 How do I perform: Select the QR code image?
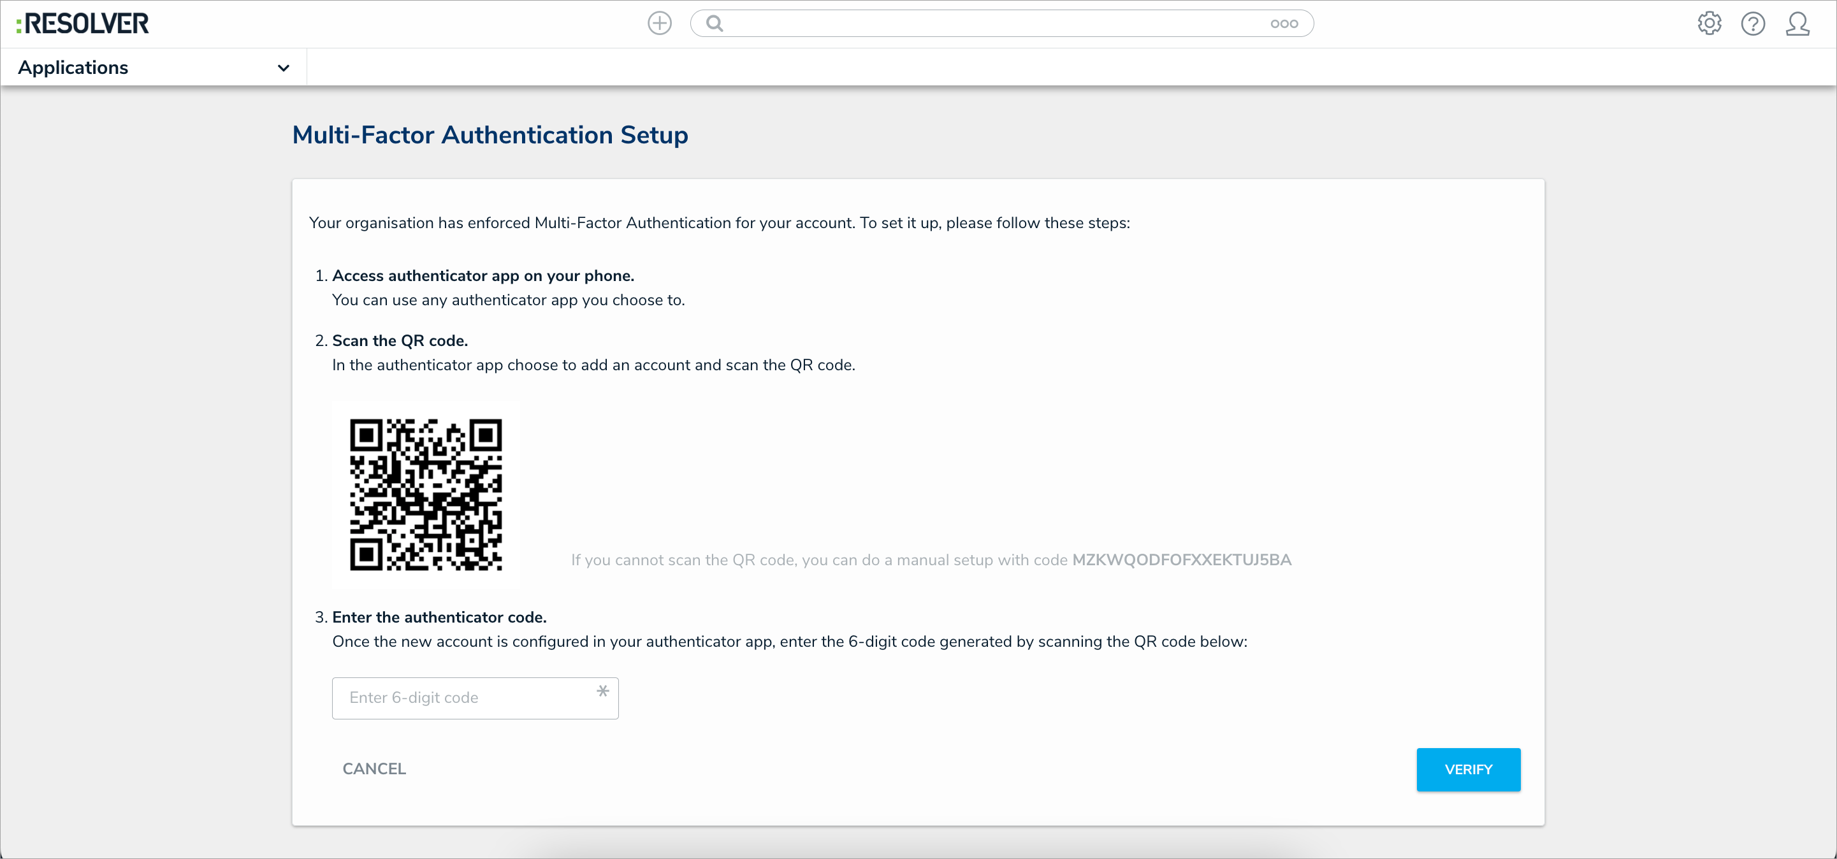pyautogui.click(x=426, y=494)
